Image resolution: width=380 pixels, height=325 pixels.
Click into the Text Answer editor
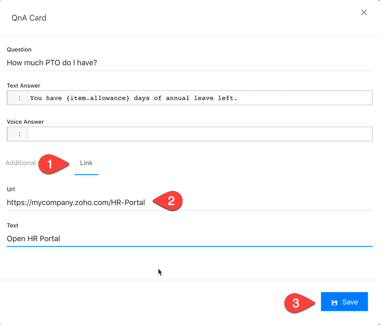coord(200,98)
